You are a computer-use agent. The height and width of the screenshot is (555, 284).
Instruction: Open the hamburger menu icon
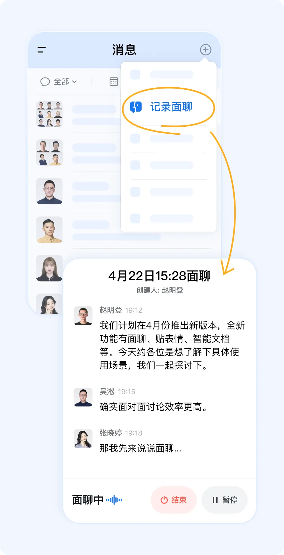[41, 50]
